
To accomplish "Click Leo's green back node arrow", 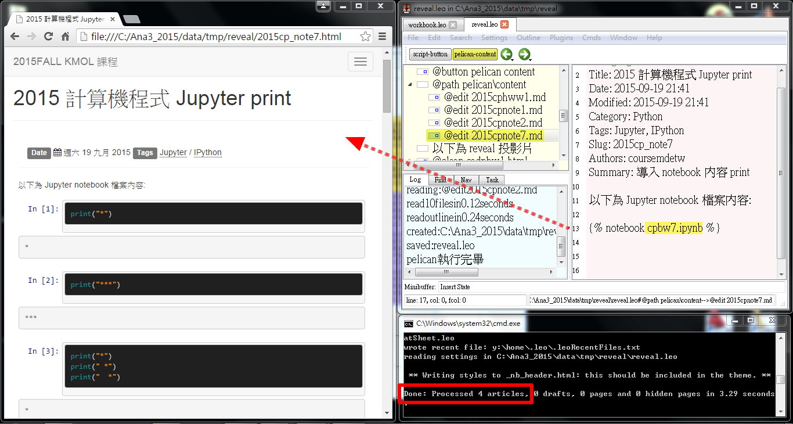I will coord(506,54).
